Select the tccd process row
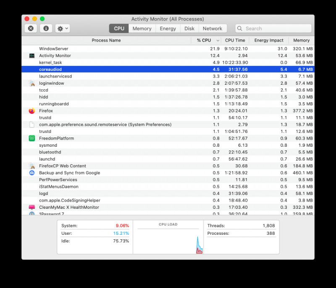The image size is (336, 288). coord(168,90)
